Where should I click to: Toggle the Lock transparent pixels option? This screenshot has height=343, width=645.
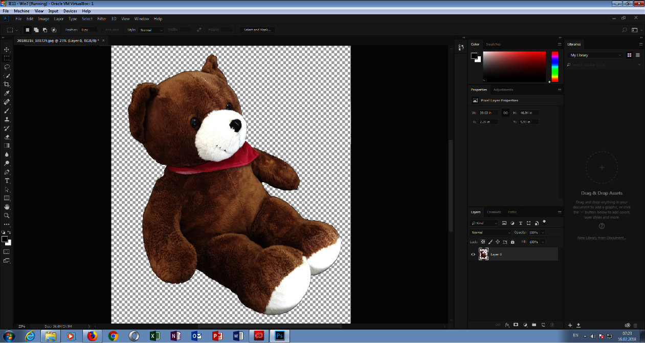click(x=483, y=242)
